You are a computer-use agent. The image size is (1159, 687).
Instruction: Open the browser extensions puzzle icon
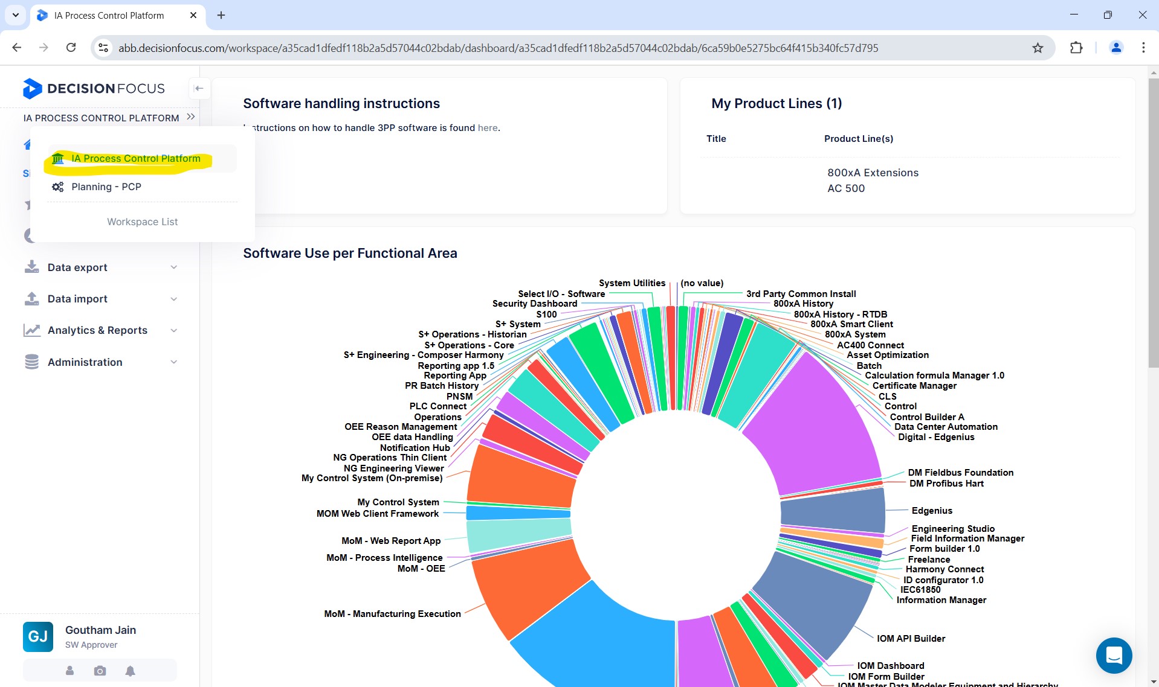coord(1076,48)
